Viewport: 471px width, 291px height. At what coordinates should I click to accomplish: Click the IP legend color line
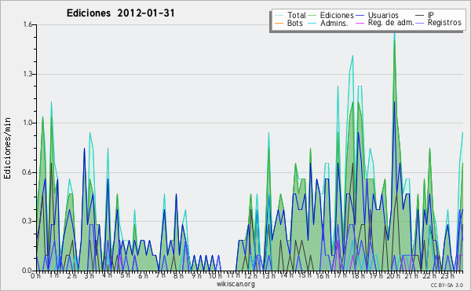tap(420, 15)
